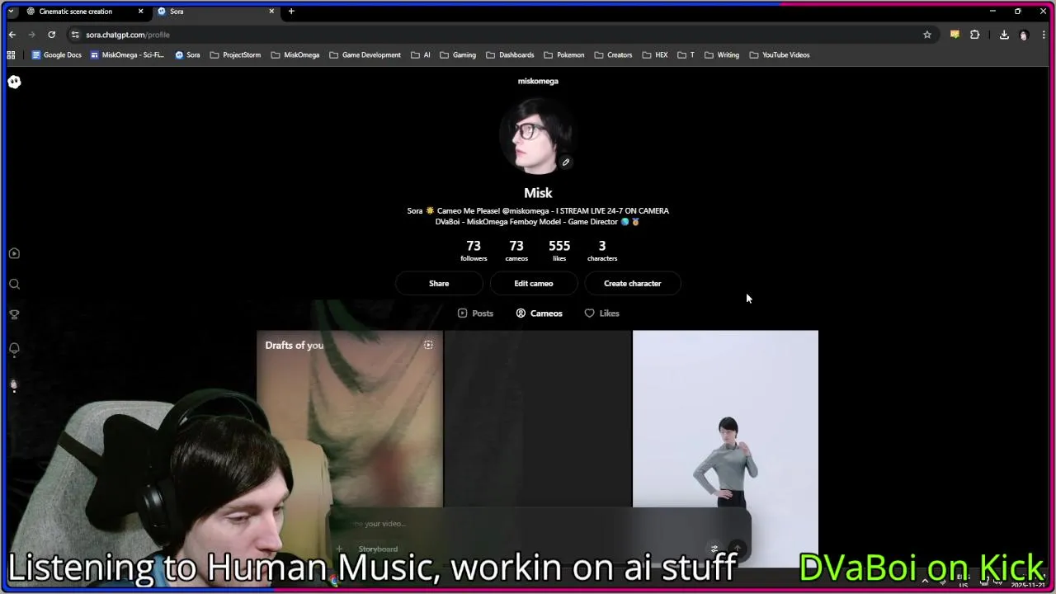Open ProjectStorm bookmark folder
Image resolution: width=1056 pixels, height=594 pixels.
point(235,55)
